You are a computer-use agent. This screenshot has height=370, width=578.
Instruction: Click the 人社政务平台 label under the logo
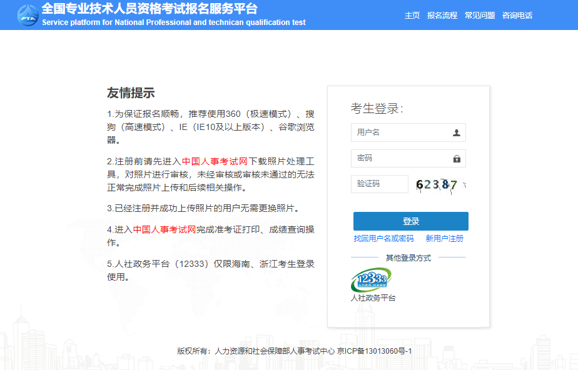coord(373,298)
